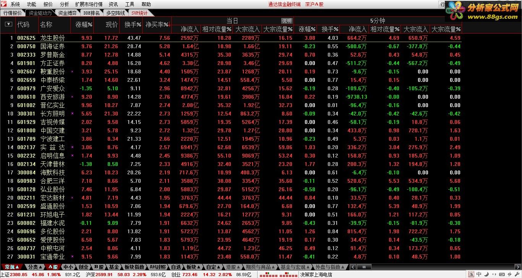Click the IME logo icon left of 中
Screen dimensions: 522x278
[x=472, y=274]
